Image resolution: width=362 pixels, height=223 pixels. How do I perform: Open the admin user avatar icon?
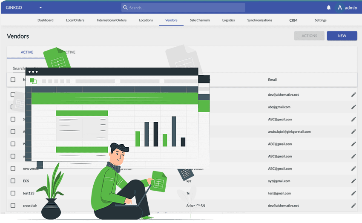(x=339, y=8)
